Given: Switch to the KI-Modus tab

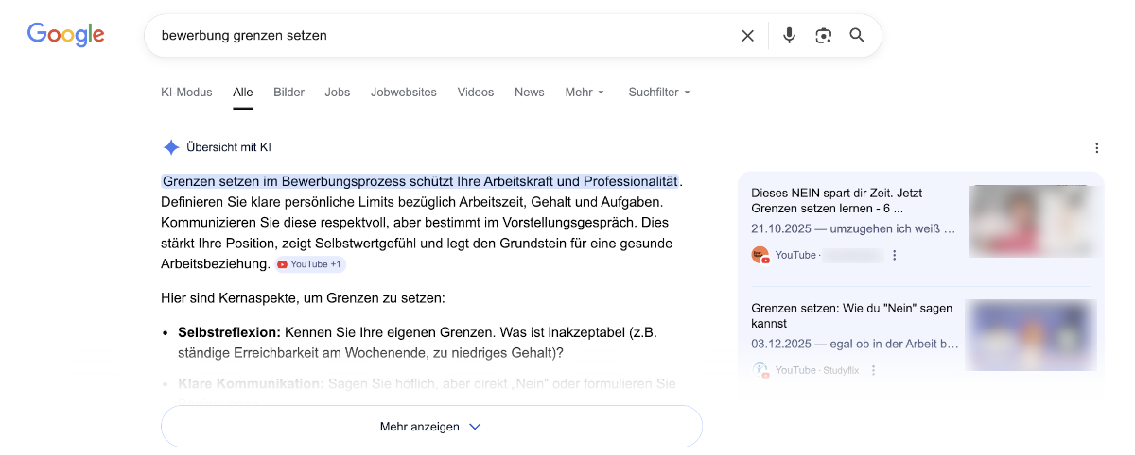Looking at the screenshot, I should [x=186, y=93].
